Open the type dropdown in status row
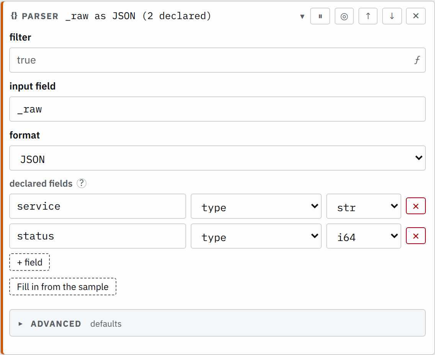Image resolution: width=435 pixels, height=355 pixels. [256, 236]
